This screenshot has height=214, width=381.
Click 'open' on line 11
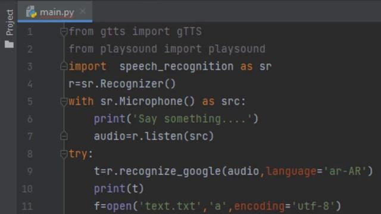[119, 206]
